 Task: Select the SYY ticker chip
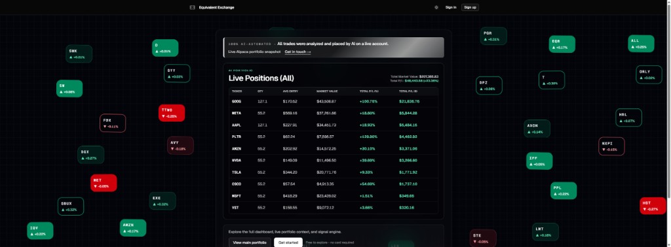pos(177,73)
